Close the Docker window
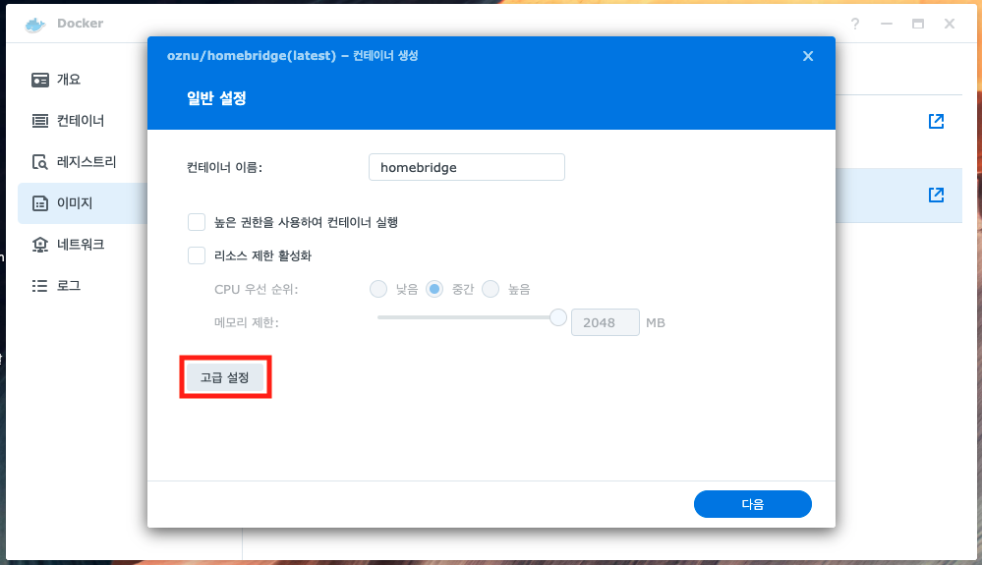 950,24
